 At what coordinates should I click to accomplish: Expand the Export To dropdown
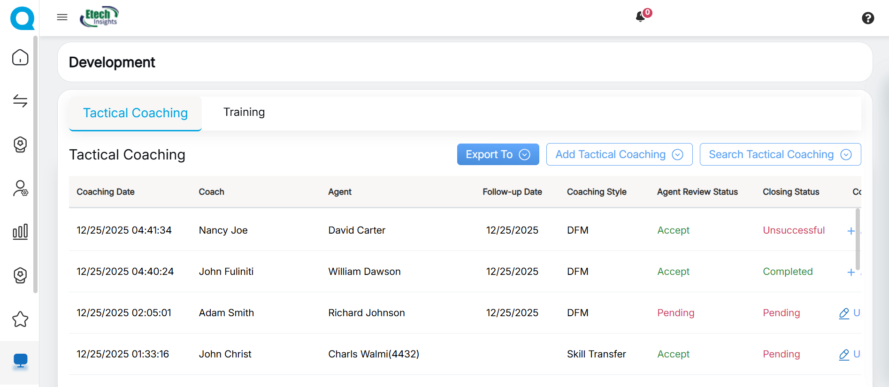(498, 154)
